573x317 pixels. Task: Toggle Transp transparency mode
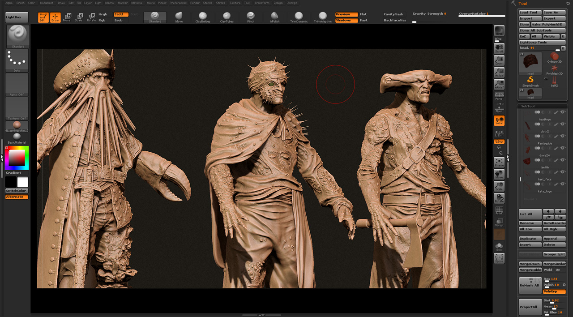[499, 222]
